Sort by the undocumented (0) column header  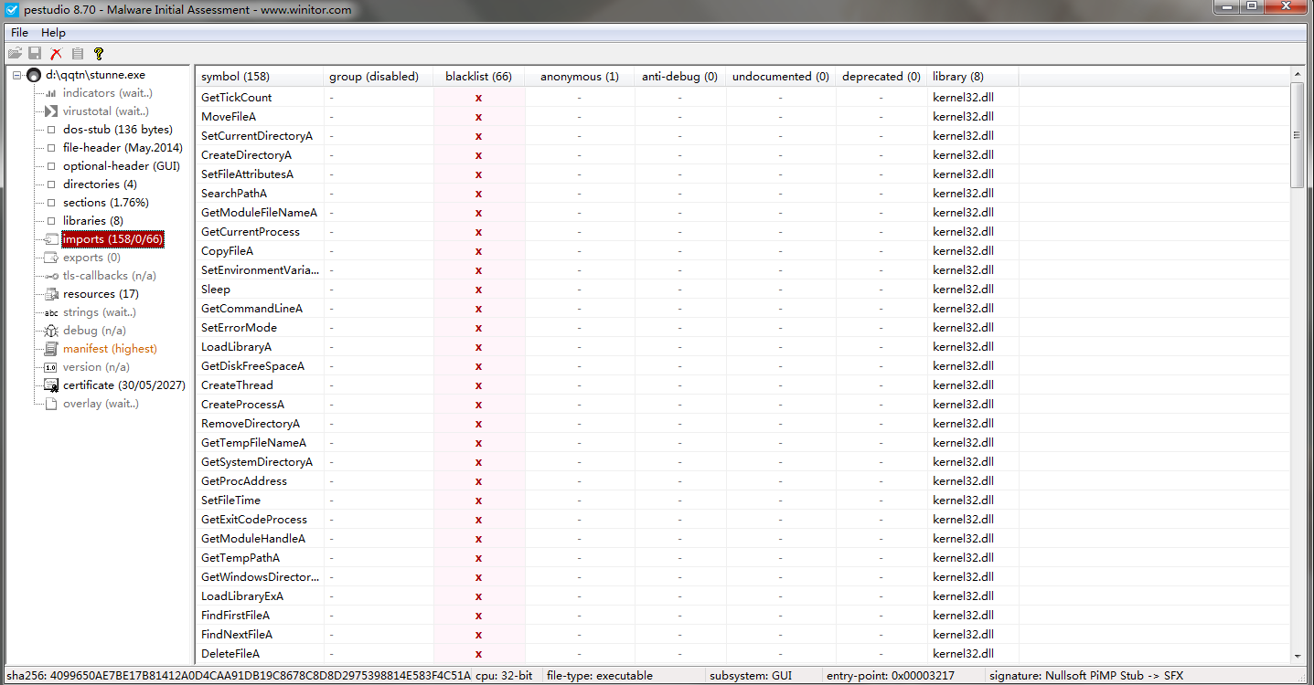[781, 77]
